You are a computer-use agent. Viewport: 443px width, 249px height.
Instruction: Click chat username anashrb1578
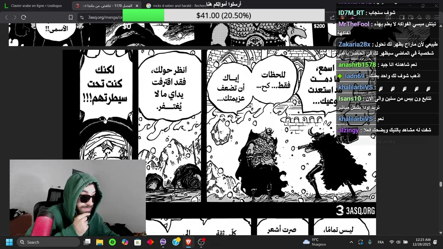coord(357,65)
